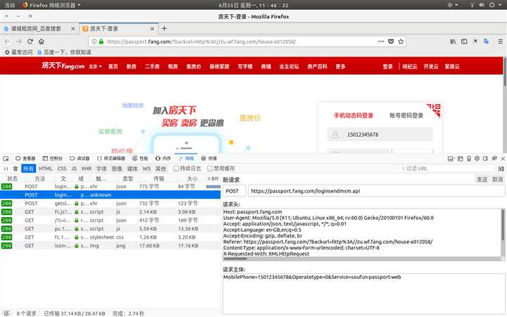Open the volume indicator in top bar
The width and height of the screenshot is (507, 317).
coord(482,5)
